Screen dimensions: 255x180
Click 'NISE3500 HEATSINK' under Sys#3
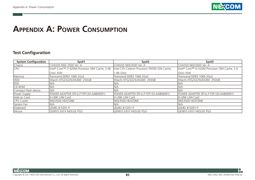tap(191, 101)
